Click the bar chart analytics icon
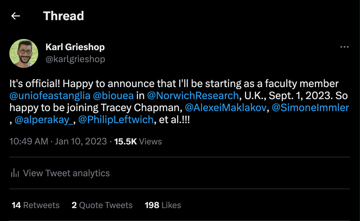The image size is (360, 221). pyautogui.click(x=15, y=173)
